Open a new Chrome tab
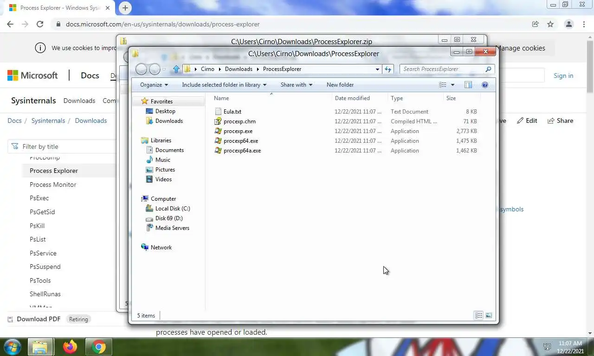The height and width of the screenshot is (356, 594). [125, 7]
